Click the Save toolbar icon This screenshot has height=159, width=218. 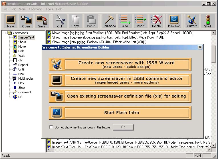[x=42, y=21]
